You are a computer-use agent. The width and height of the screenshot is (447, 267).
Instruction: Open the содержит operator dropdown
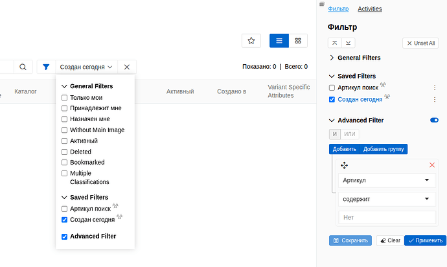point(387,199)
